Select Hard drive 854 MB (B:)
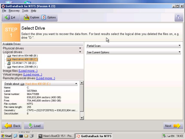 tap(25, 56)
